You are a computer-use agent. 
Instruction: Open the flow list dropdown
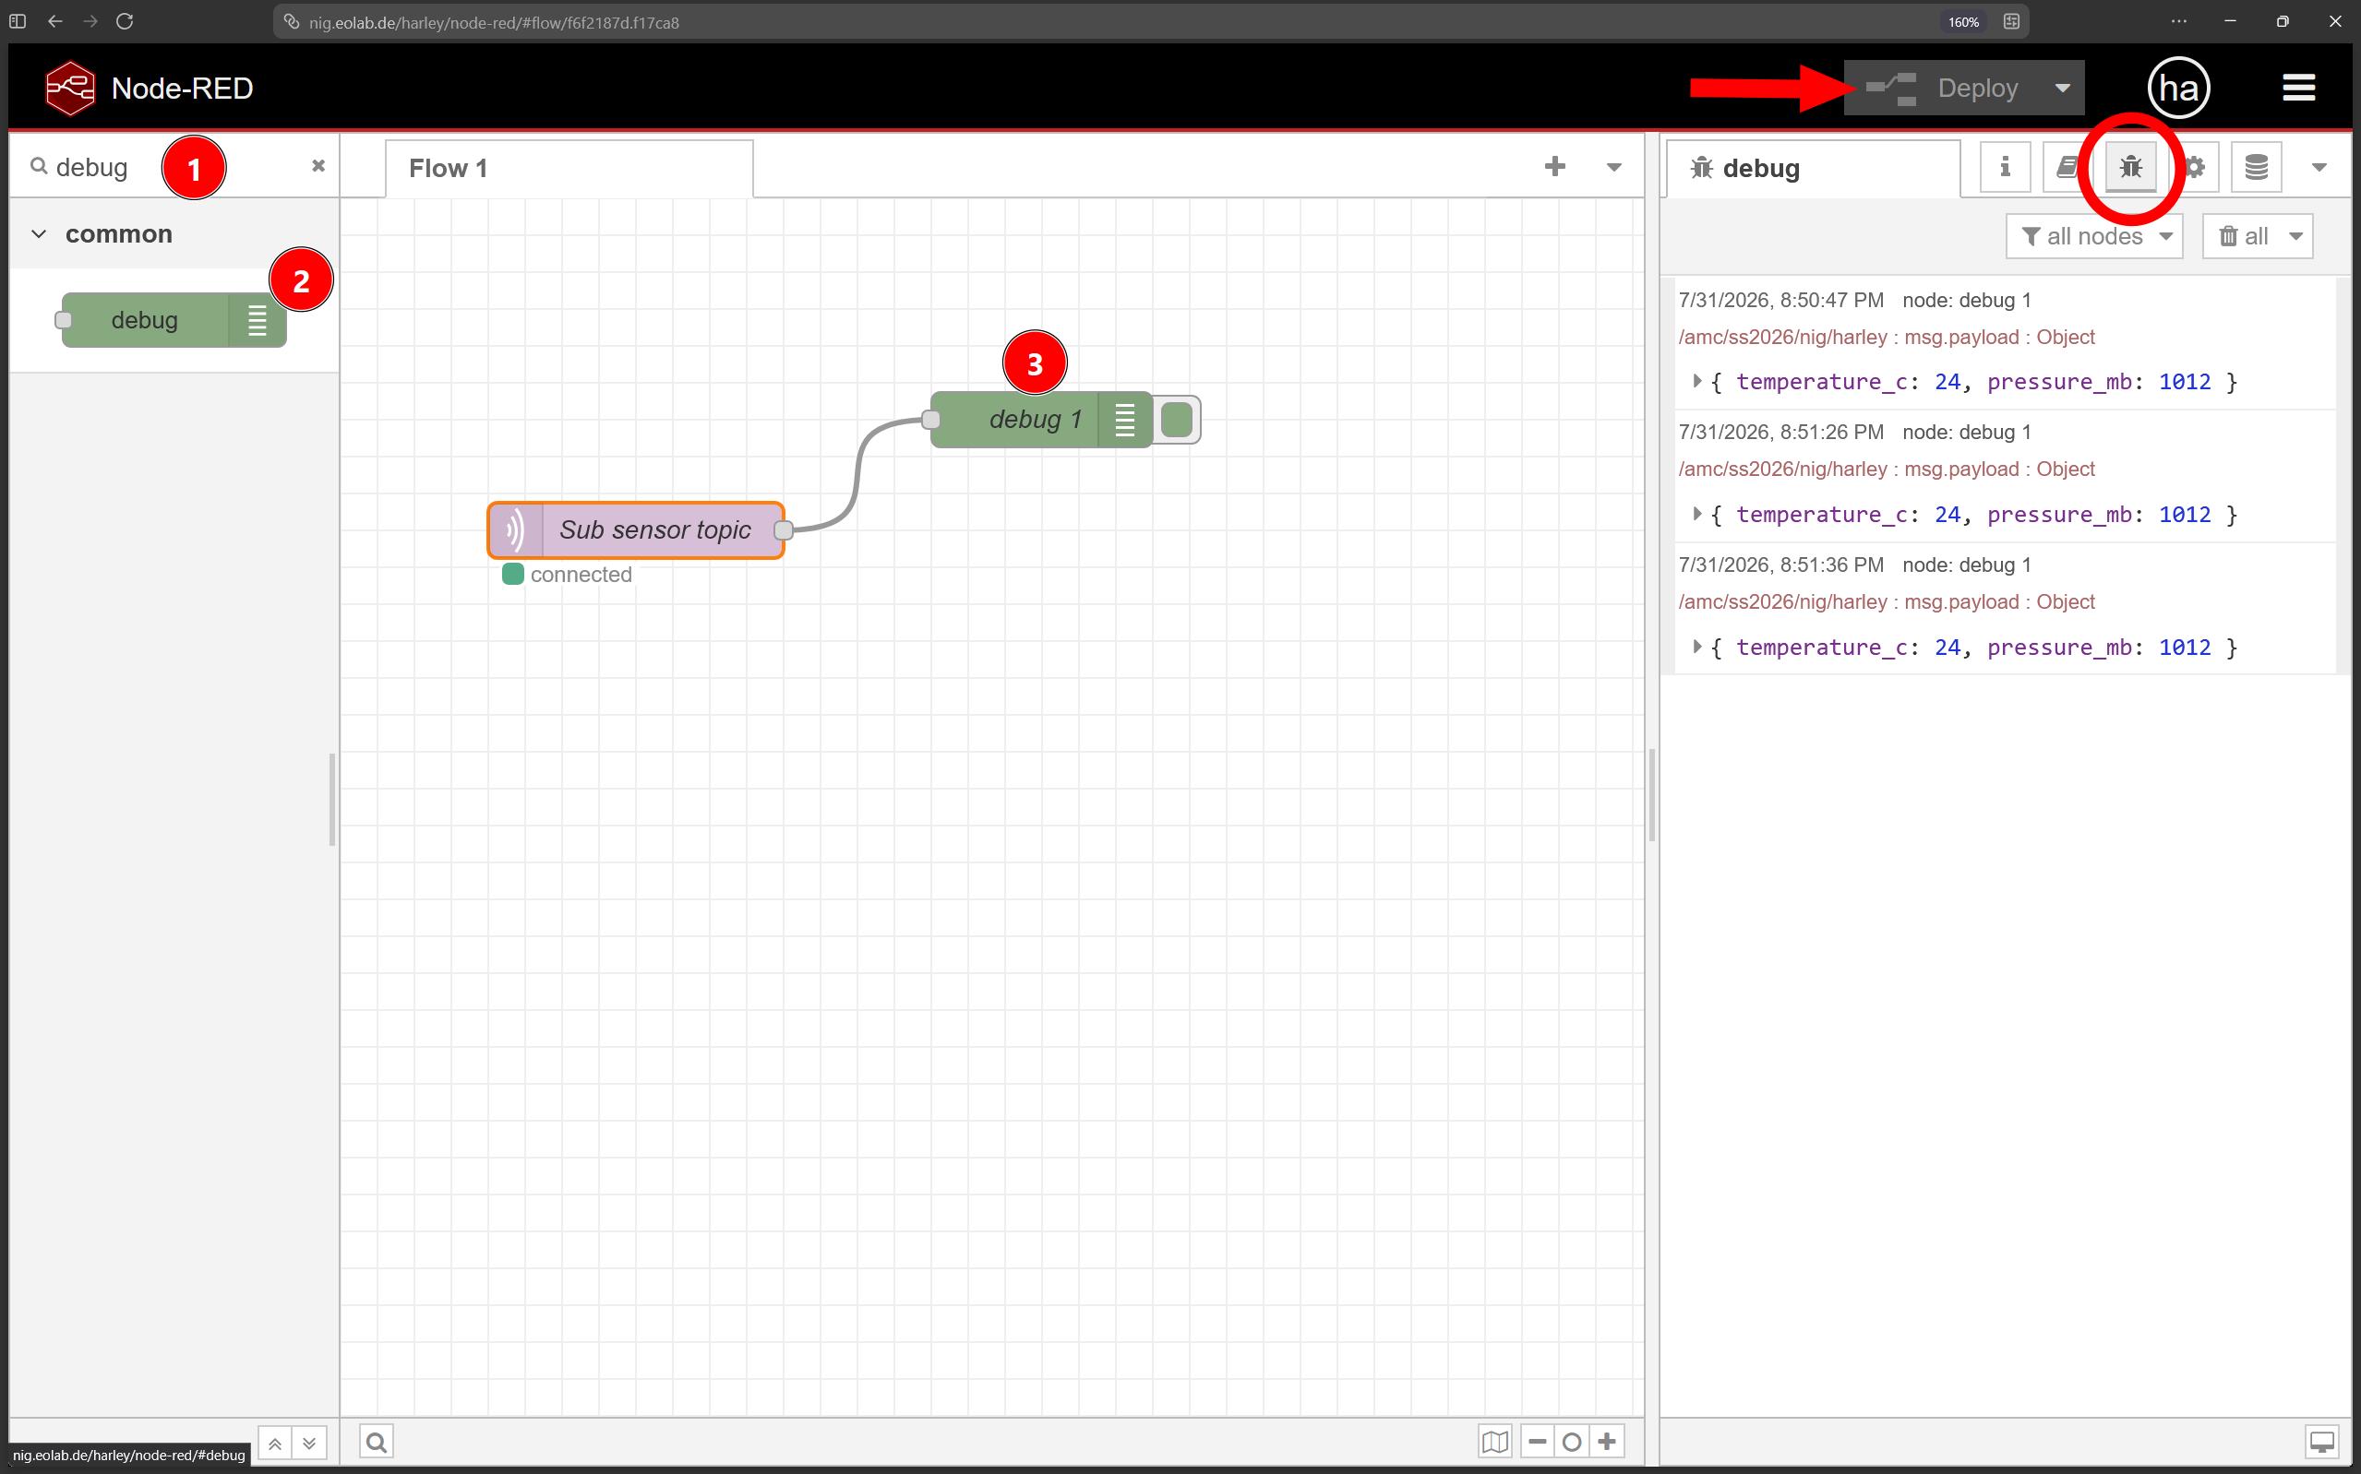click(1614, 167)
